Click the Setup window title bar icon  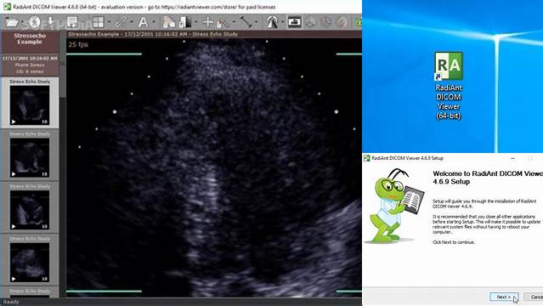point(366,158)
